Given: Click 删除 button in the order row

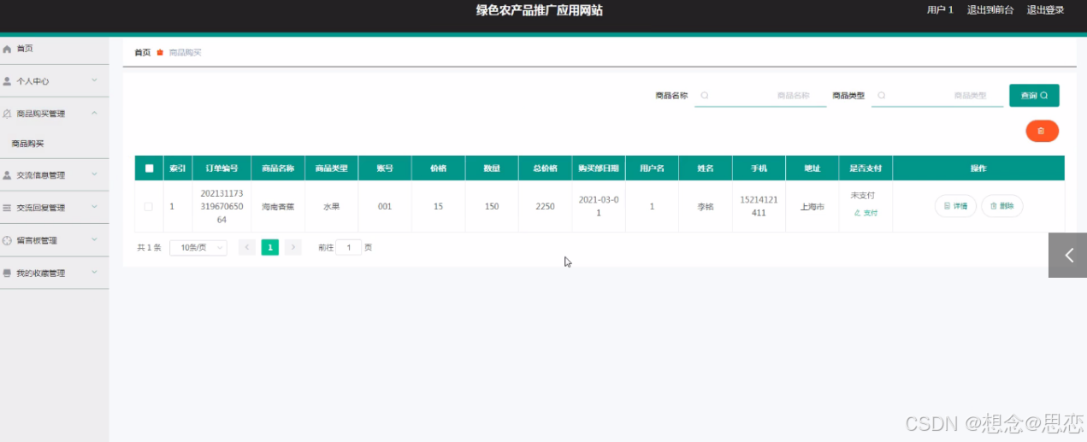Looking at the screenshot, I should pyautogui.click(x=1001, y=206).
